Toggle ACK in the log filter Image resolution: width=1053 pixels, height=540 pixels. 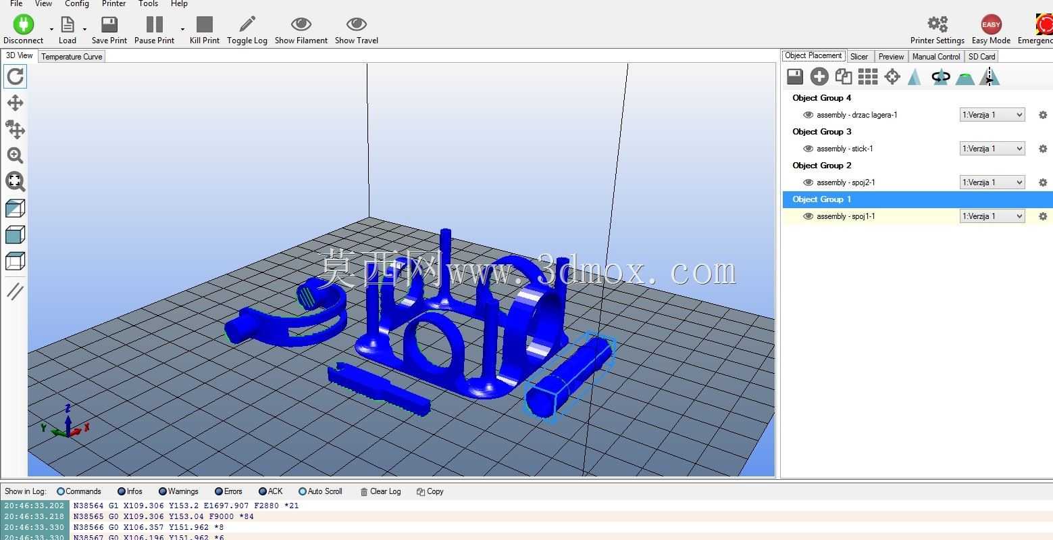coord(271,491)
